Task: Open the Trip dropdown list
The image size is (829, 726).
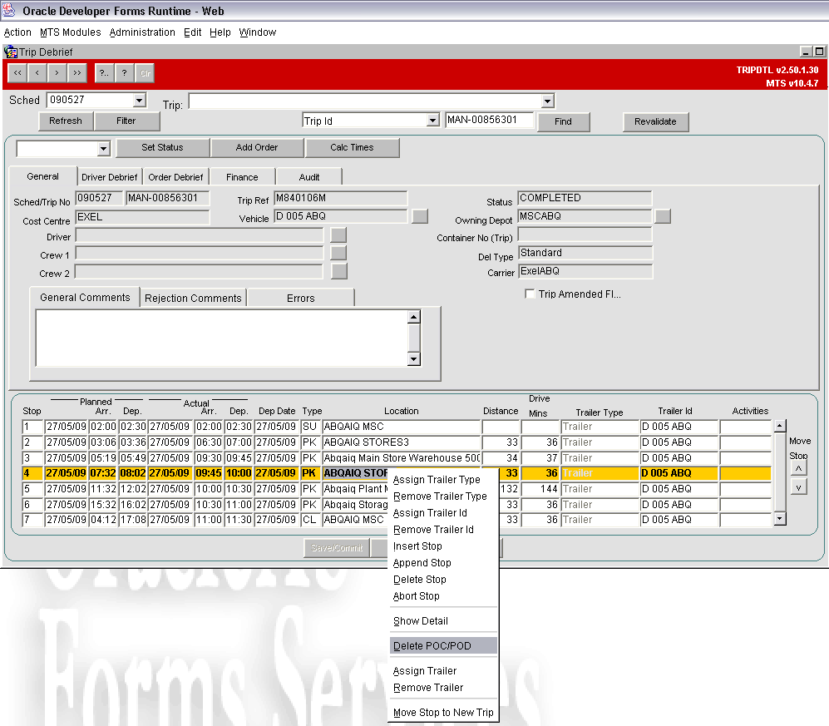Action: (x=548, y=101)
